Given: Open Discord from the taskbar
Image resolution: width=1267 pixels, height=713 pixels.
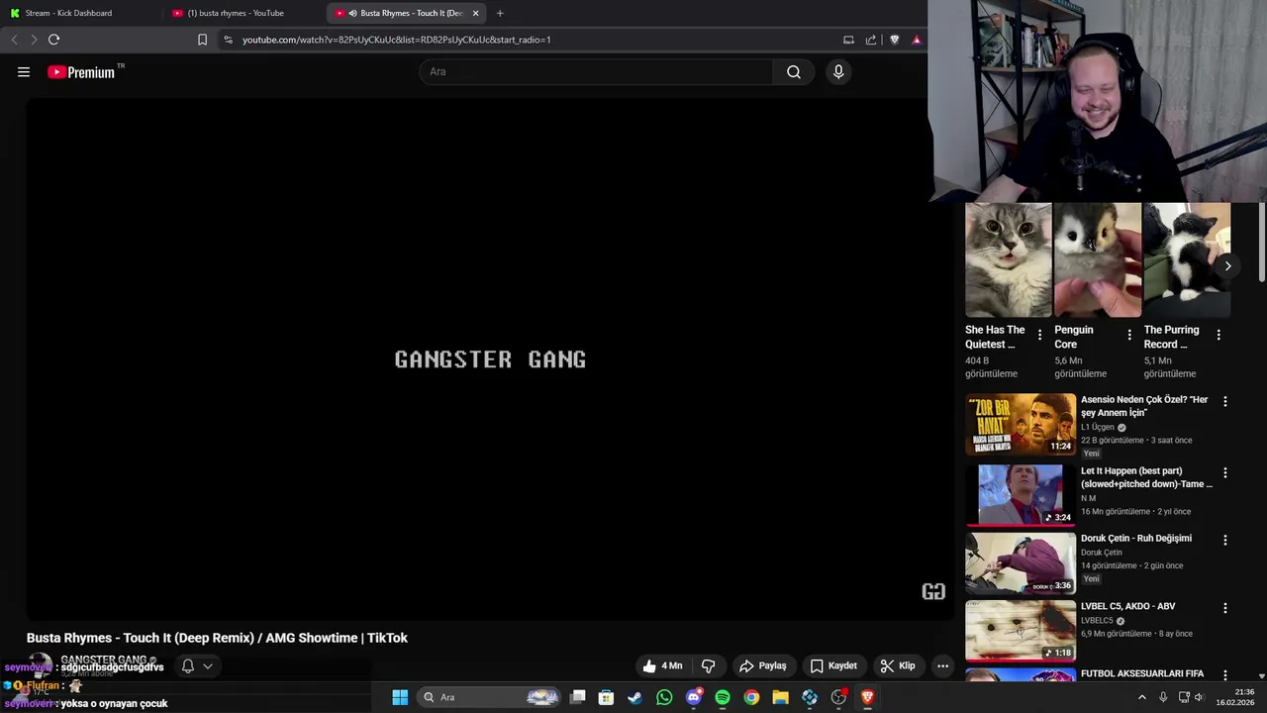Looking at the screenshot, I should [x=693, y=697].
